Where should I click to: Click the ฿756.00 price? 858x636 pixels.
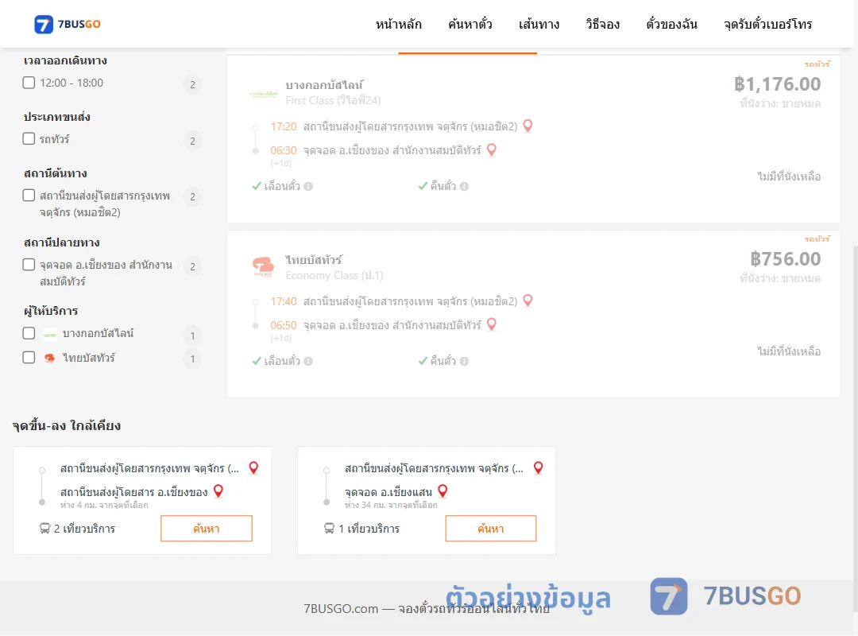785,258
